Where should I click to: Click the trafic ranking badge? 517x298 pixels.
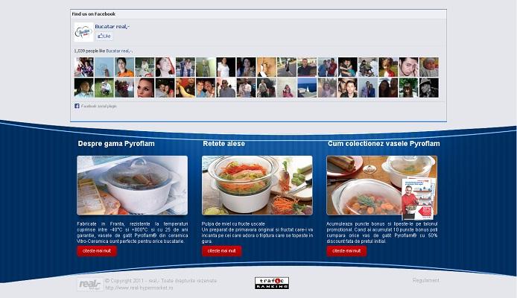click(x=272, y=283)
